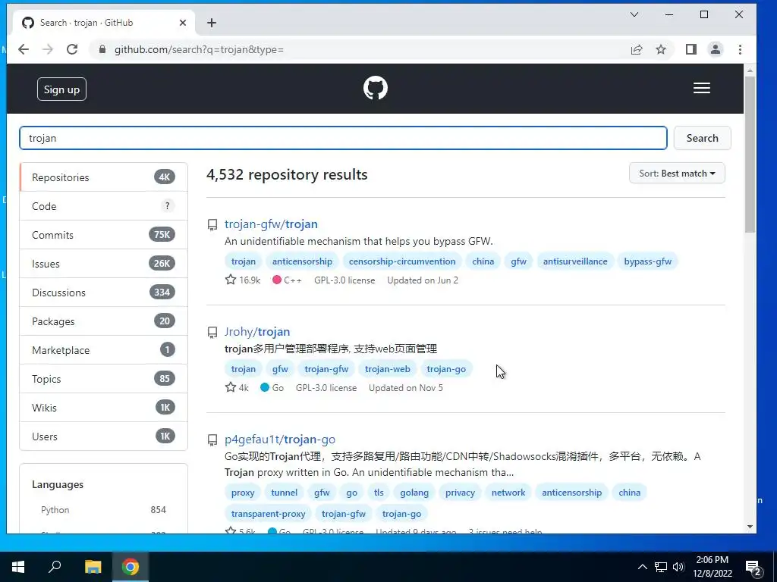The width and height of the screenshot is (777, 582).
Task: Select the Code filter
Action: pos(103,206)
